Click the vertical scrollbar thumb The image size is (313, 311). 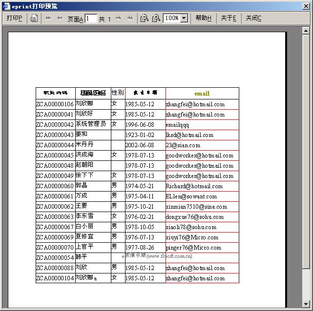(306, 152)
